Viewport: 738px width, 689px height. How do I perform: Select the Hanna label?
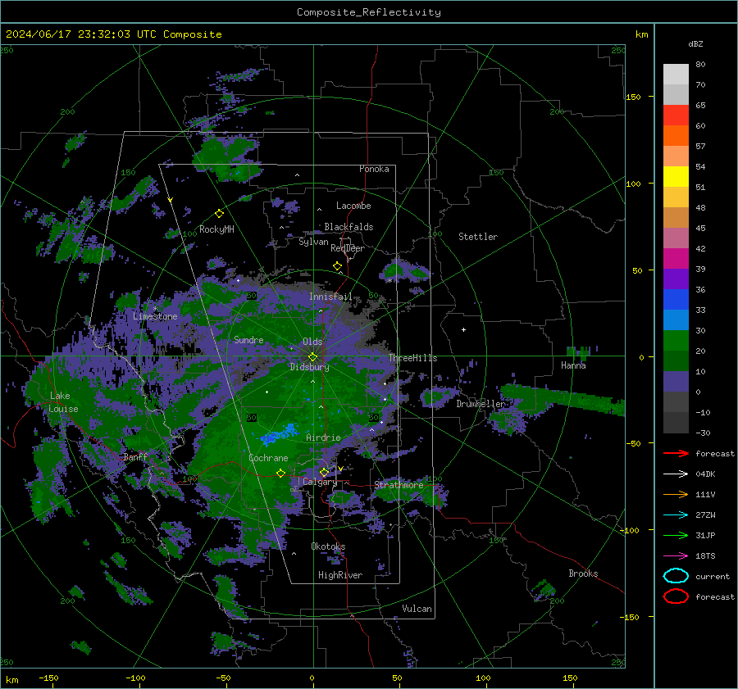(x=573, y=365)
